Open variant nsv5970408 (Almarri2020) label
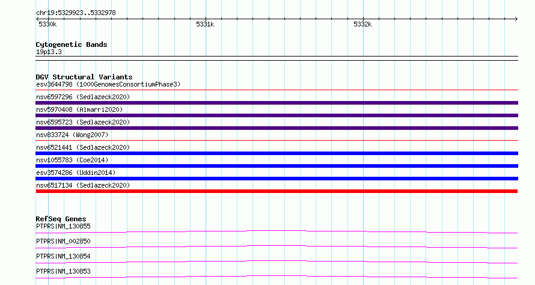This screenshot has height=285, width=535. [x=79, y=109]
